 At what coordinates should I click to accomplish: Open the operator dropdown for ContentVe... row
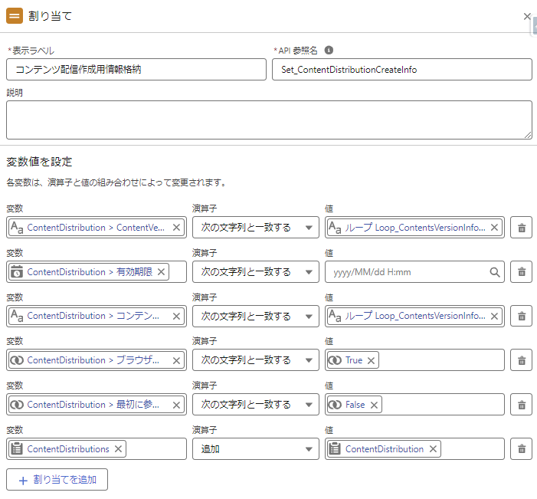pyautogui.click(x=256, y=228)
